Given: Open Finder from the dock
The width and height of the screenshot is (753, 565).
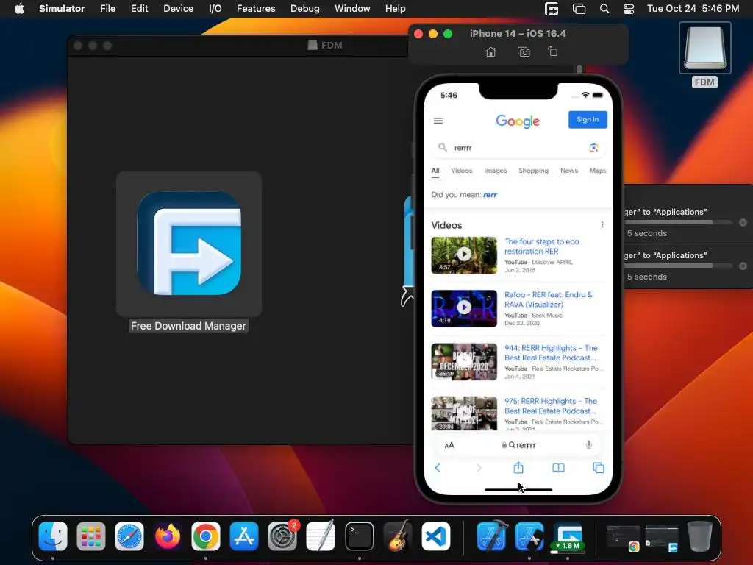Looking at the screenshot, I should pos(53,536).
